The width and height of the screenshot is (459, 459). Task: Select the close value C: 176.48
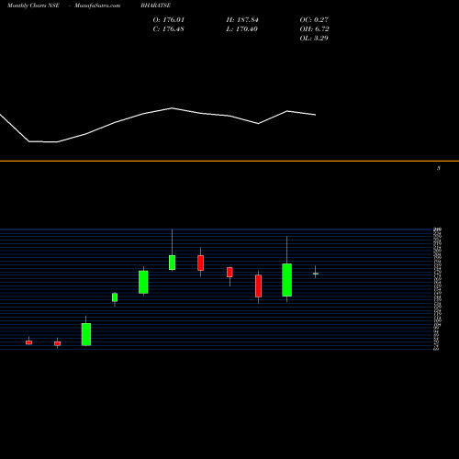169,29
